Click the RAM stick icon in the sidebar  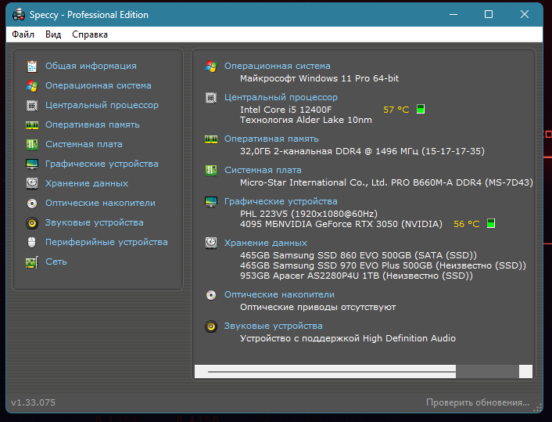pos(32,125)
